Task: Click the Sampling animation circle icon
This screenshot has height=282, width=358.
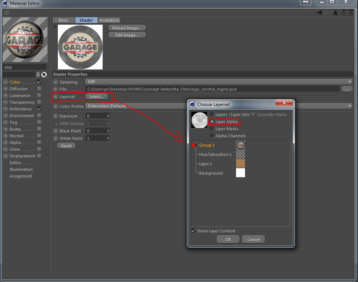Action: tap(56, 82)
